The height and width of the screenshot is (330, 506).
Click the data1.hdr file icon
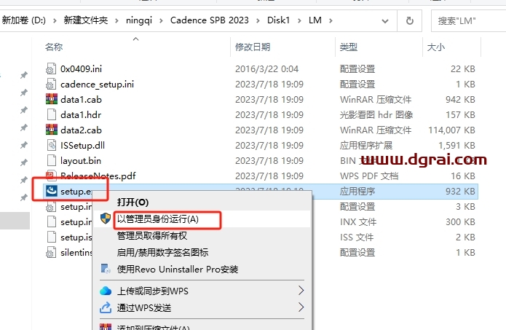coord(51,114)
